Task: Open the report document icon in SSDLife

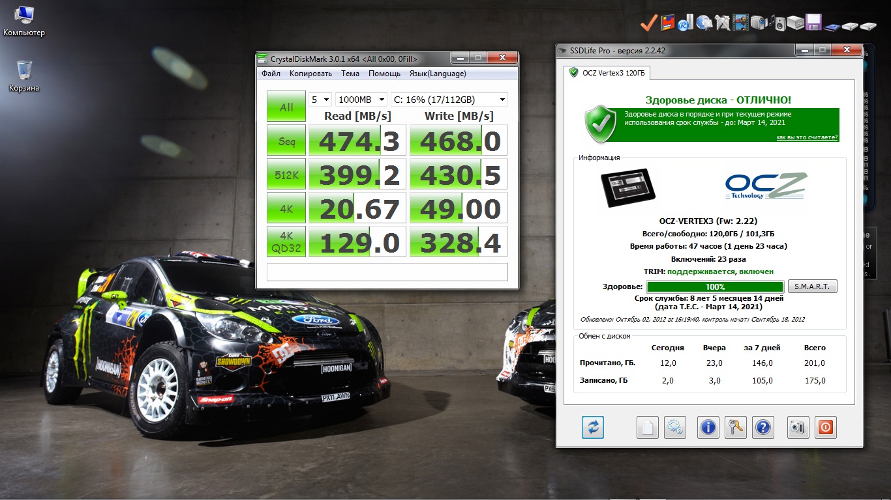Action: click(x=648, y=427)
